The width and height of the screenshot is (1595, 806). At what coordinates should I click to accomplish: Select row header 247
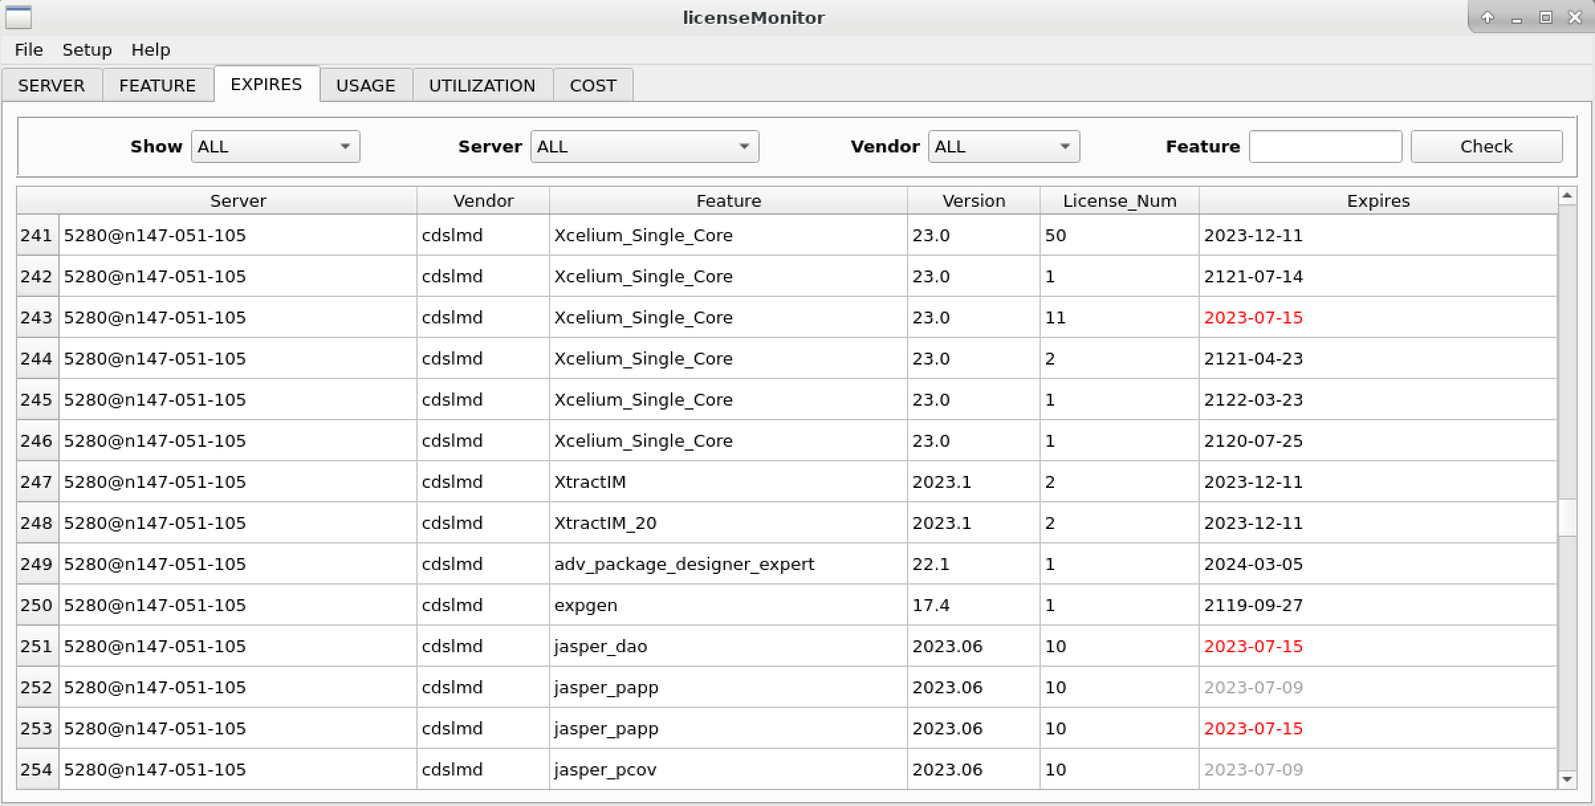[38, 482]
